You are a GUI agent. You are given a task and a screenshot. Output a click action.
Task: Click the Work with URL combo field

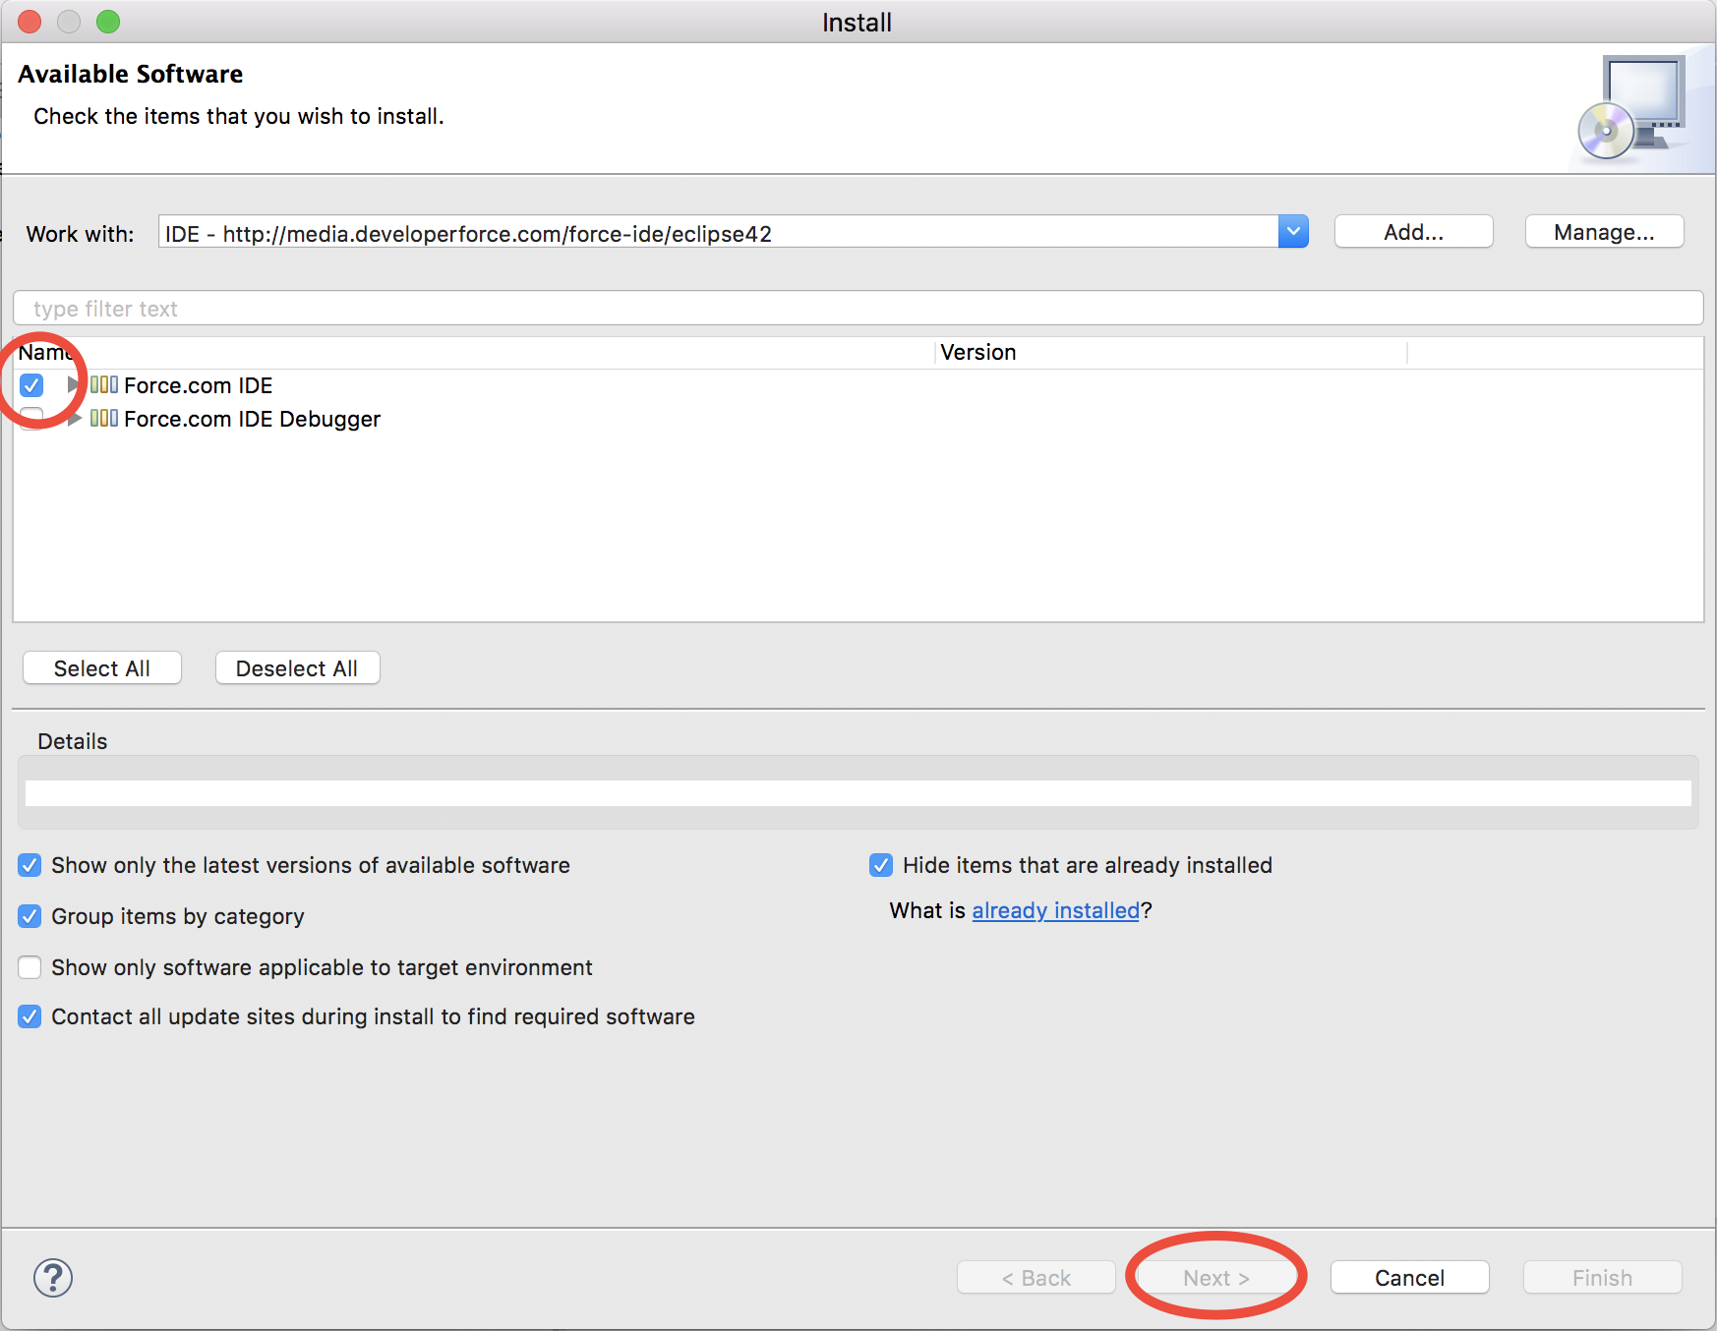(718, 232)
